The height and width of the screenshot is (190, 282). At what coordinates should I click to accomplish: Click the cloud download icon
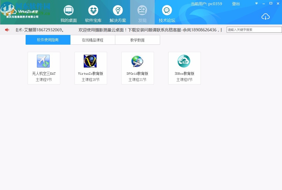coord(266,17)
